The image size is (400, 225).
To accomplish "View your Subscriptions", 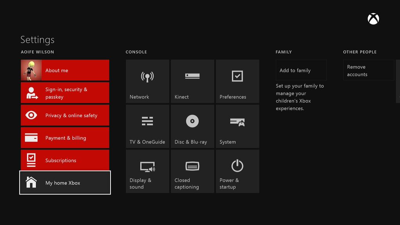I will [65, 160].
